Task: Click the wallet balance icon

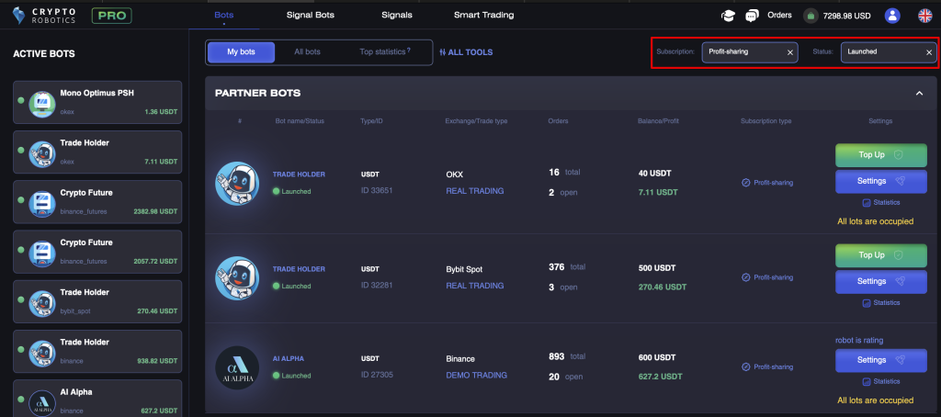Action: tap(811, 16)
